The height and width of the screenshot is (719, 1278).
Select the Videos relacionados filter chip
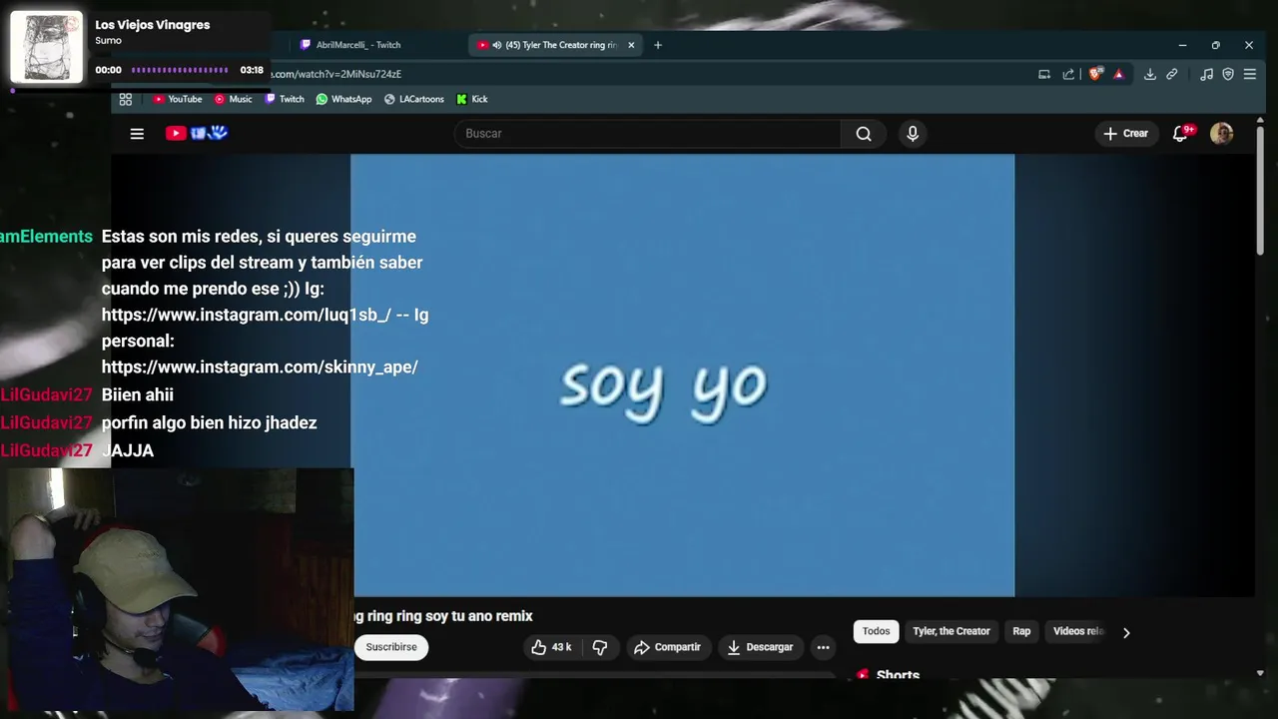1078,631
